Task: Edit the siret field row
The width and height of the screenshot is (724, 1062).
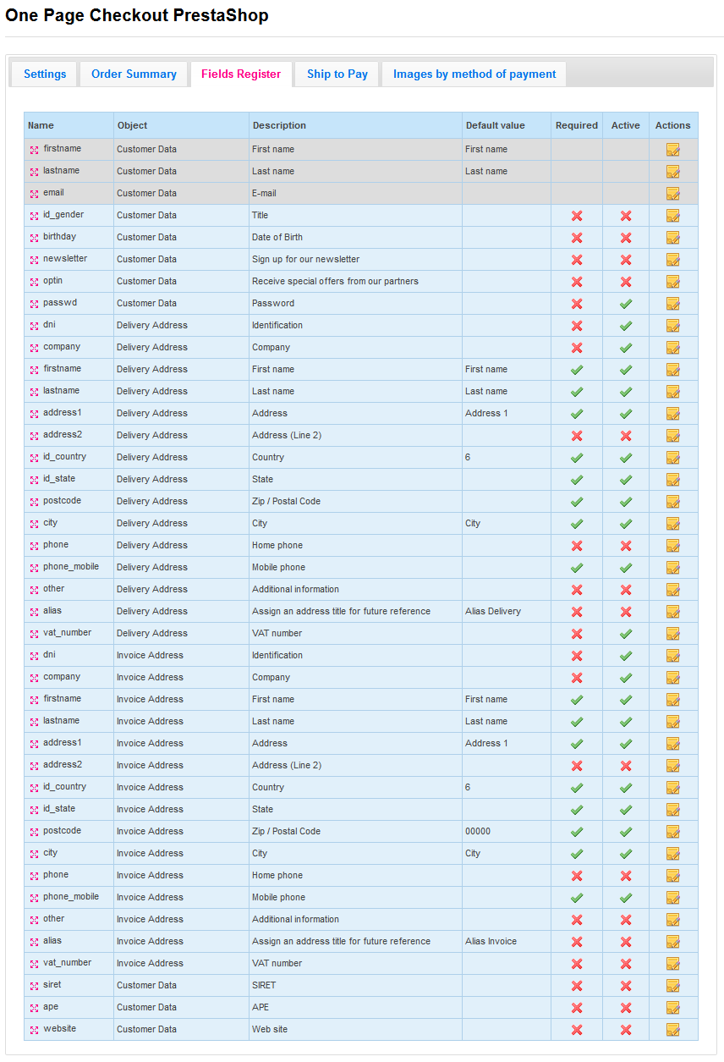Action: [x=673, y=986]
